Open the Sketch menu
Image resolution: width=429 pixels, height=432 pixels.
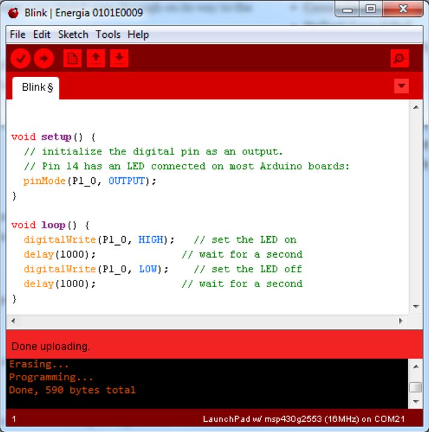(x=73, y=35)
